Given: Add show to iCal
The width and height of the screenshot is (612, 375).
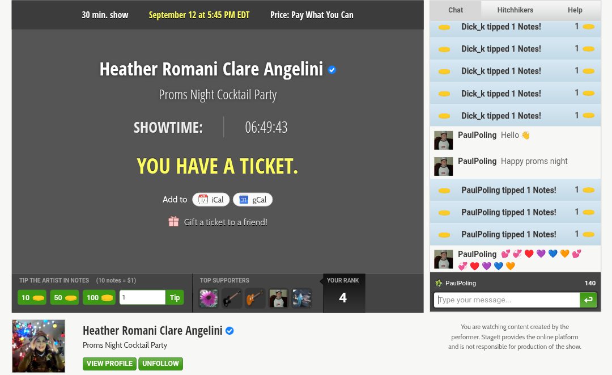Looking at the screenshot, I should (x=211, y=200).
